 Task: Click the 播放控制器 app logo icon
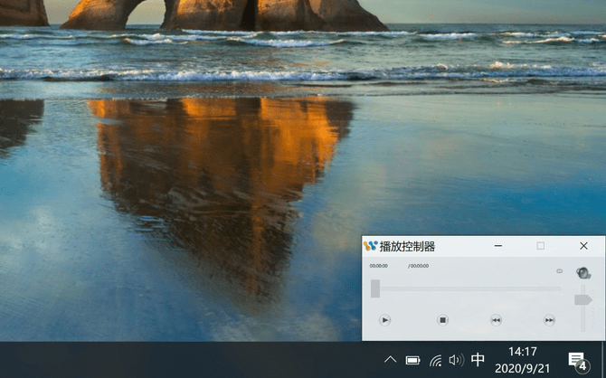click(370, 246)
